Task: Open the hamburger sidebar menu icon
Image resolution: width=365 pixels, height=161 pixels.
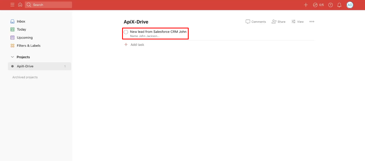Action: coord(12,5)
